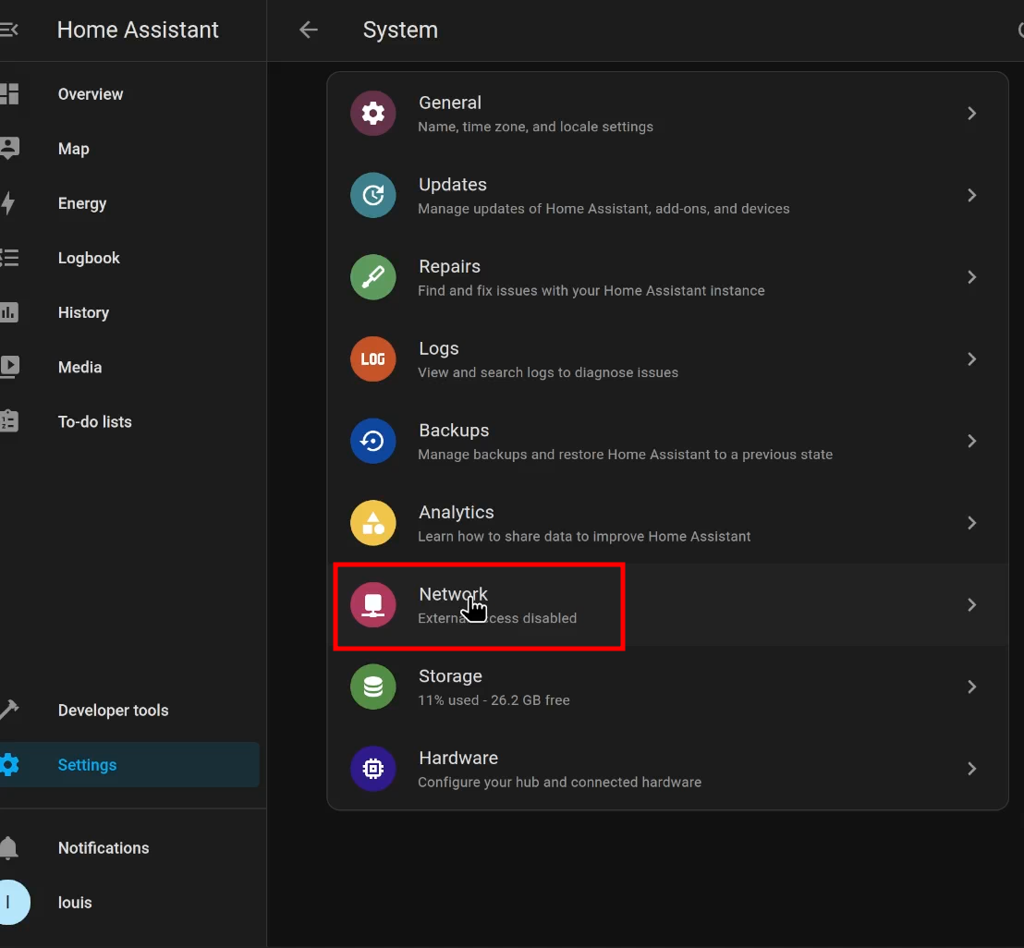Open the General settings entry
Image resolution: width=1024 pixels, height=948 pixels.
[x=667, y=114]
